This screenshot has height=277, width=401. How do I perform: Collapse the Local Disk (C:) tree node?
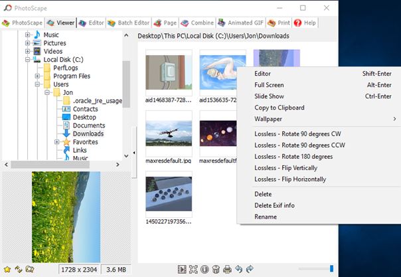click(28, 60)
